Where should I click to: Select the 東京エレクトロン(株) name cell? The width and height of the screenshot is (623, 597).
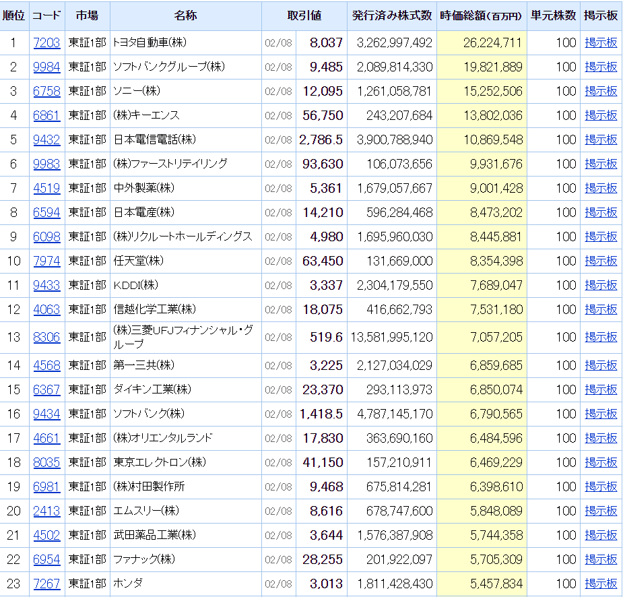(x=185, y=462)
